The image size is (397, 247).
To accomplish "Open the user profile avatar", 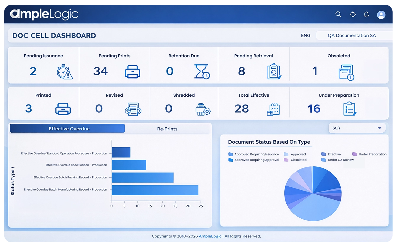I will pyautogui.click(x=381, y=15).
